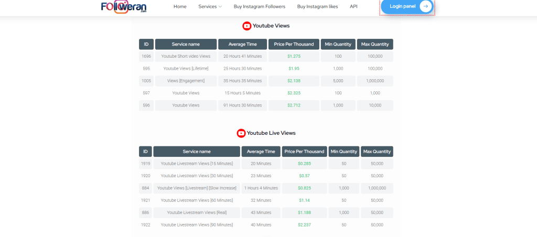Click the Followeran logo
The height and width of the screenshot is (237, 537).
click(124, 7)
